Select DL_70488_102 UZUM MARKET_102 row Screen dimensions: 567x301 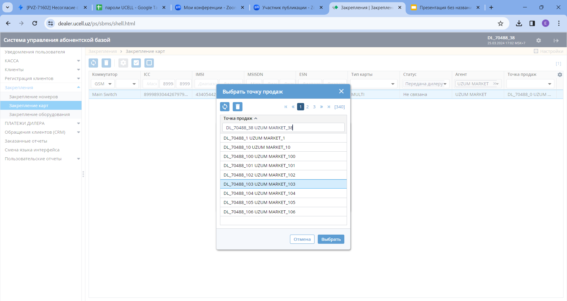(283, 175)
